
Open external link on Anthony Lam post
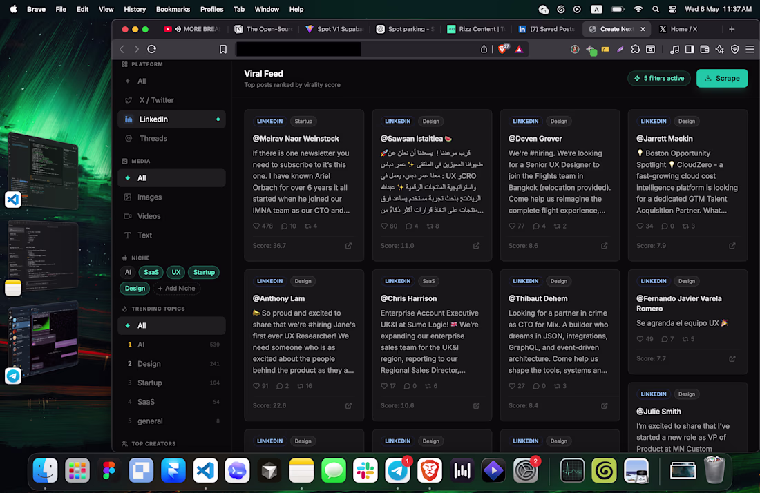tap(348, 405)
